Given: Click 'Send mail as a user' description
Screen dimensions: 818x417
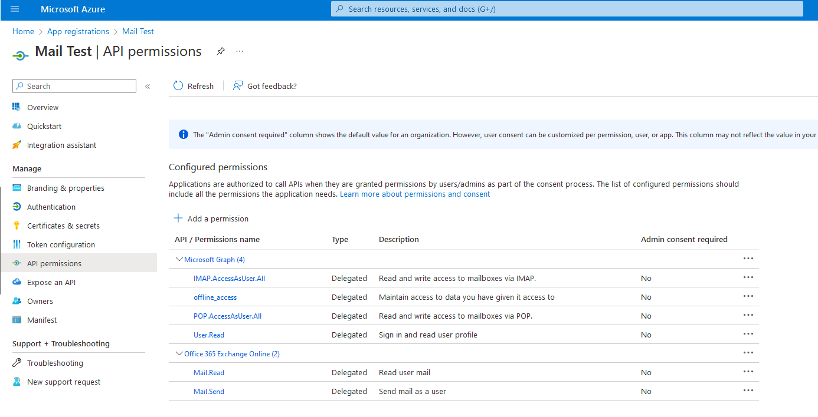Looking at the screenshot, I should point(413,391).
